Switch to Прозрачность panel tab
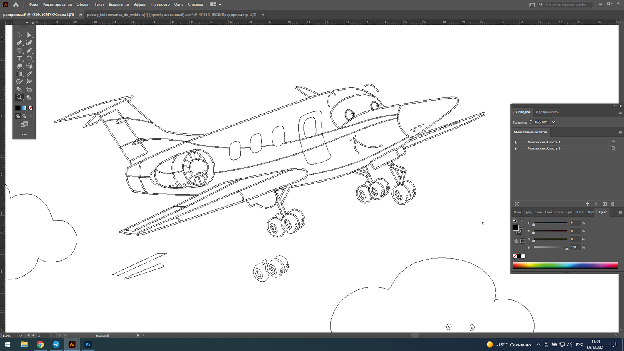 (x=547, y=112)
